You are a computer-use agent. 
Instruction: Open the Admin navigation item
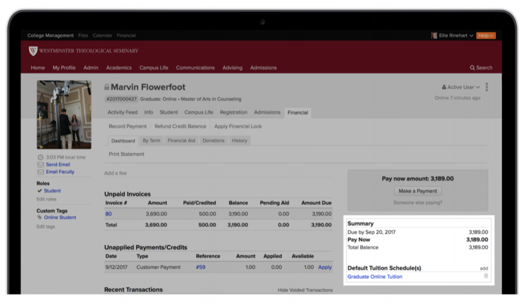pyautogui.click(x=91, y=68)
